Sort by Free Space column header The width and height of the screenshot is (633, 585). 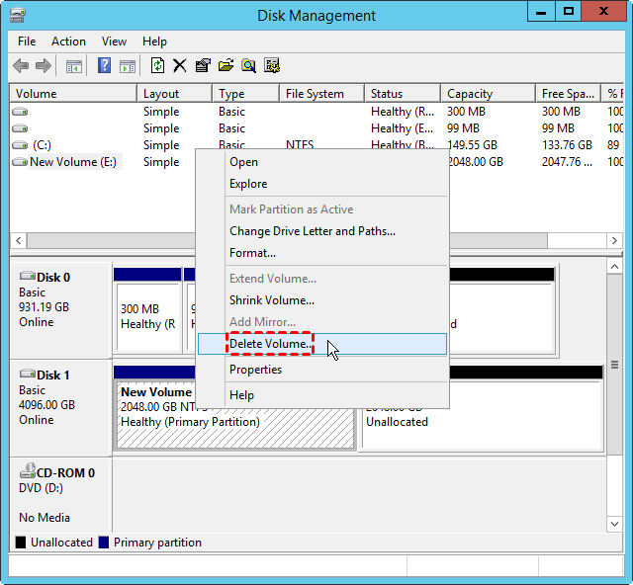click(x=568, y=94)
